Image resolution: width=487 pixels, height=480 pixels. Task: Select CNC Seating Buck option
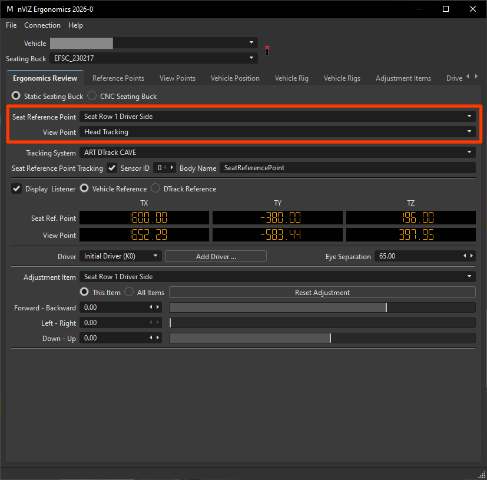point(92,95)
